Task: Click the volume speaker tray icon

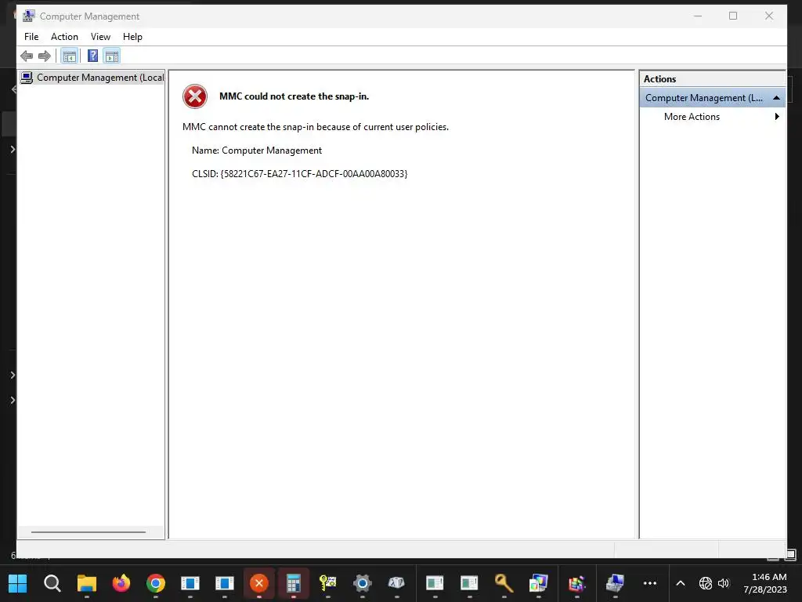Action: [x=723, y=583]
